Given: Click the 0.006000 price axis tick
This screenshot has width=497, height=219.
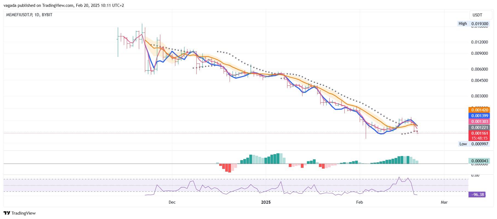Looking at the screenshot, I should pos(479,69).
